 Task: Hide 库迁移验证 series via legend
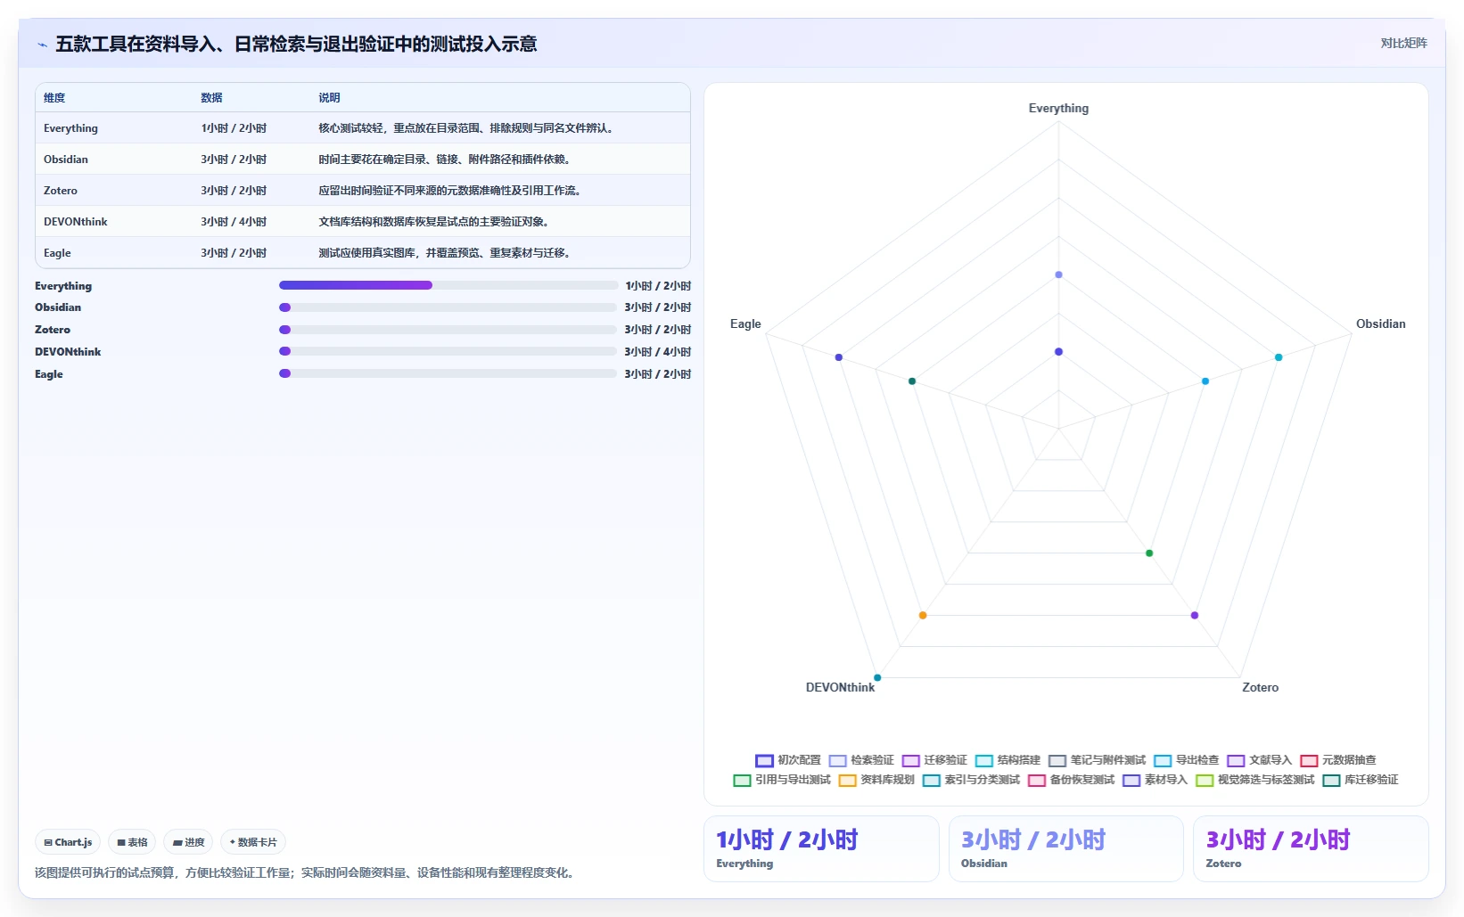tap(1361, 780)
